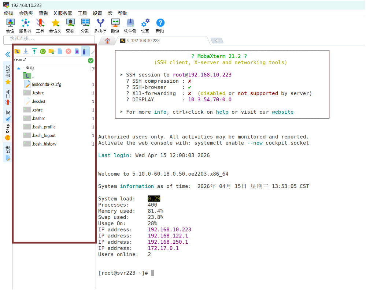Click the 软件包 (Packages) toolbar icon
This screenshot has width=366, height=296.
click(x=130, y=26)
